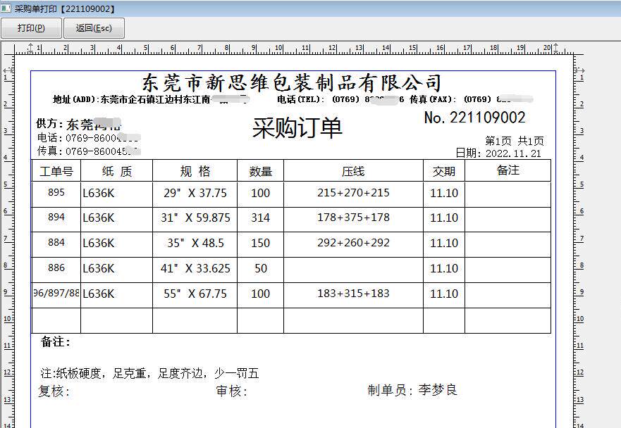Click the 采购订单 heading
This screenshot has height=428, width=621.
(297, 128)
